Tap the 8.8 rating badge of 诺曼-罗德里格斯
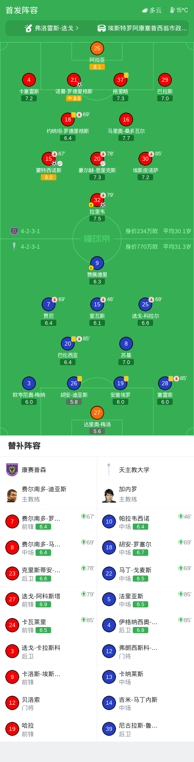 click(x=74, y=99)
